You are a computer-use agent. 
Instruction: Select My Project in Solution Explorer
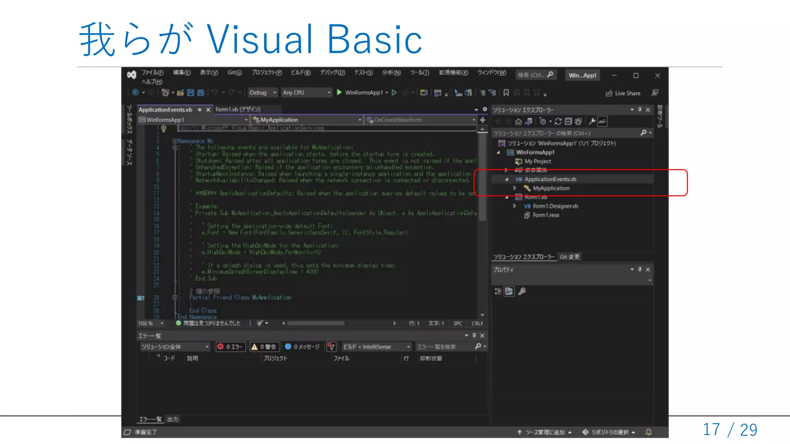537,161
